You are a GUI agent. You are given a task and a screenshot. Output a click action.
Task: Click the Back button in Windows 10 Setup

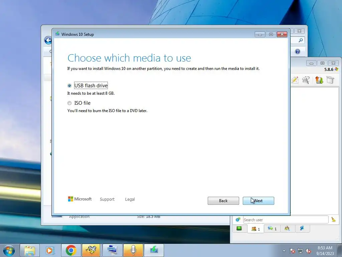(223, 201)
